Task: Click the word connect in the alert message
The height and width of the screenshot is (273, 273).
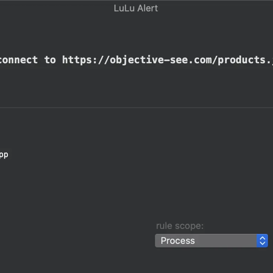Action: [x=19, y=60]
